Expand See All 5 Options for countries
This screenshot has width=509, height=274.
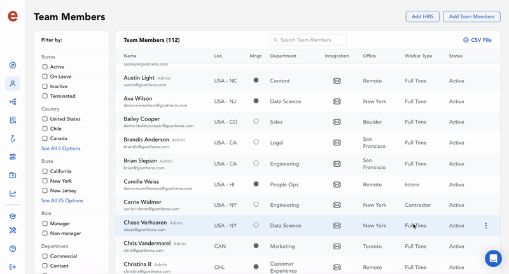61,148
